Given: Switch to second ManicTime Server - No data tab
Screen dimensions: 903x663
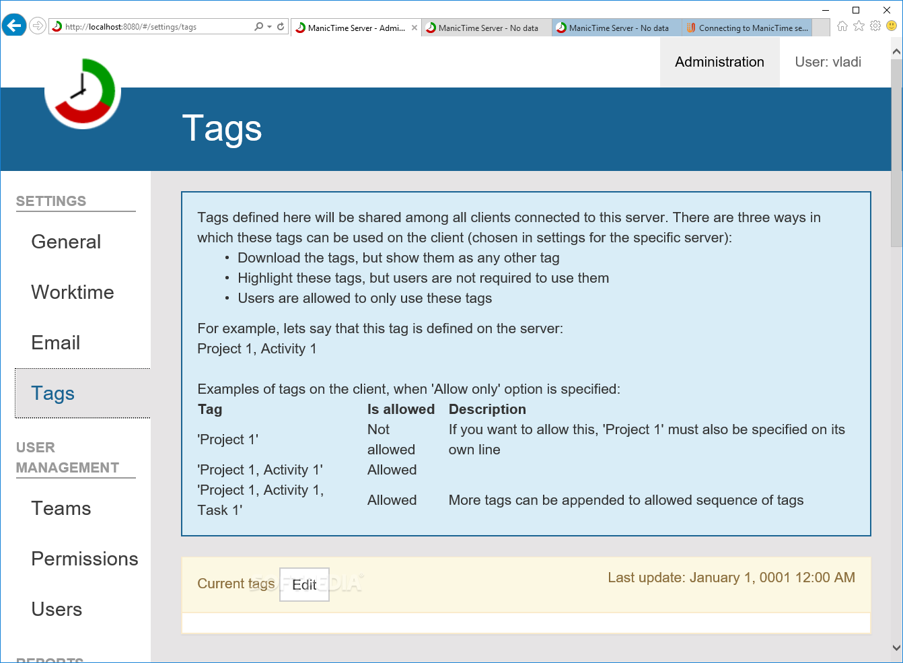Looking at the screenshot, I should (x=487, y=28).
